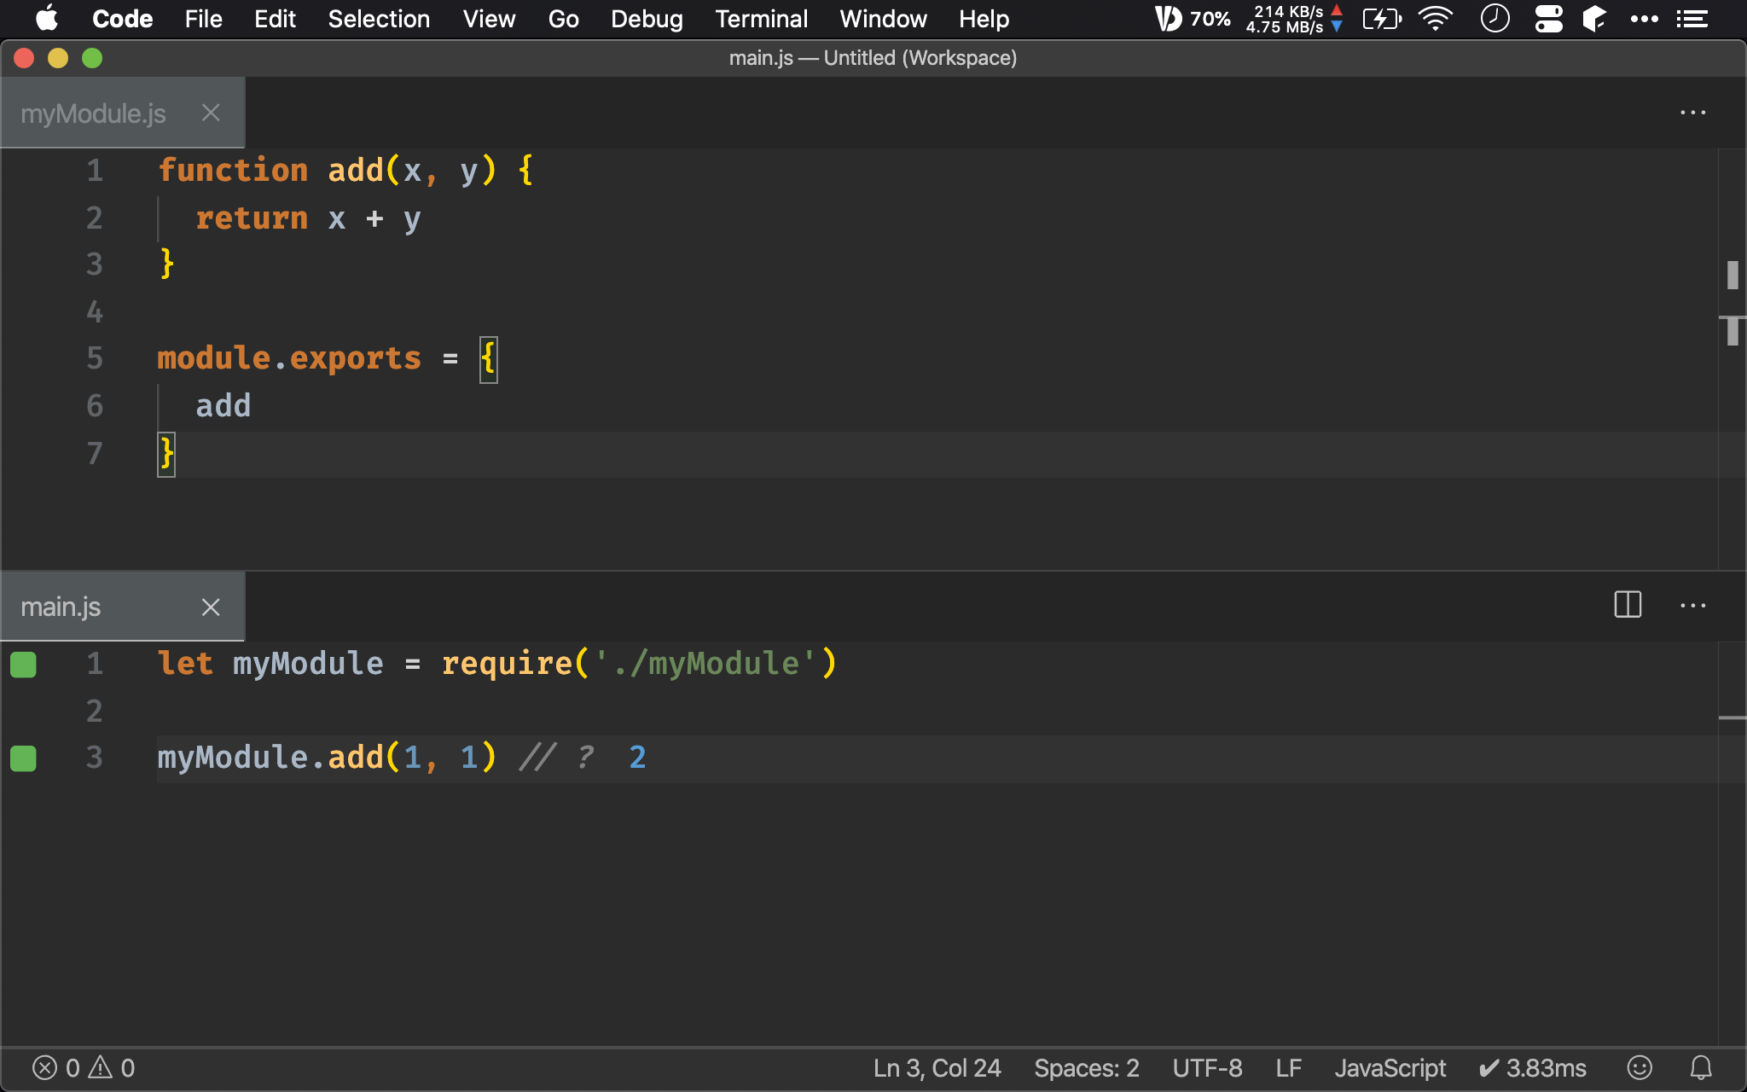Close the myModule.js tab
The image size is (1747, 1092).
pyautogui.click(x=211, y=113)
